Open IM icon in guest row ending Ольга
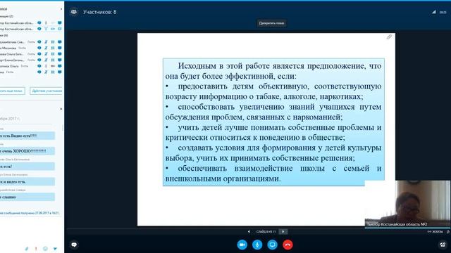The height and width of the screenshot is (253, 451). tap(39, 66)
